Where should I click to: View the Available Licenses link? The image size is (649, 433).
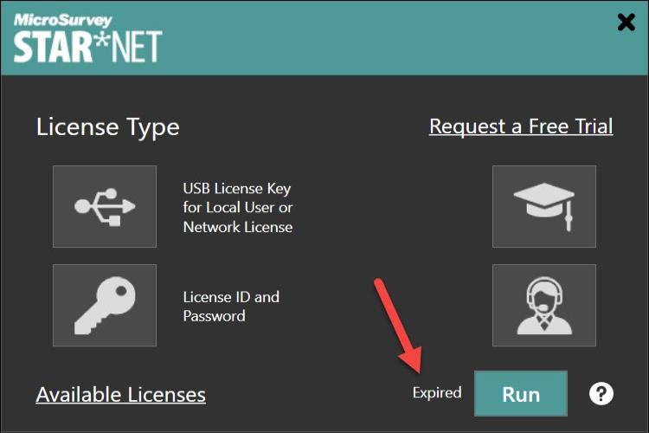click(x=121, y=395)
